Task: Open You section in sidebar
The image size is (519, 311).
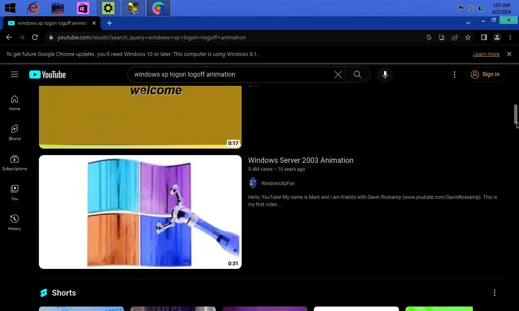Action: (15, 193)
